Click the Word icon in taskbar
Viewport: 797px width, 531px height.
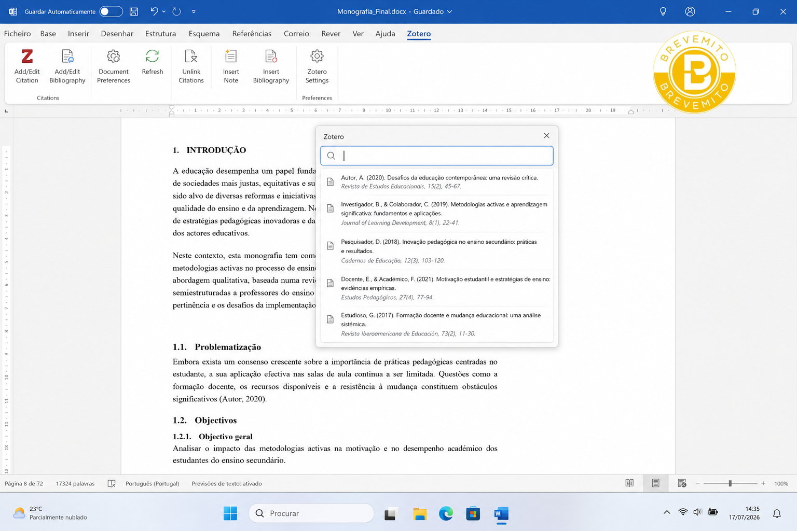pyautogui.click(x=501, y=513)
